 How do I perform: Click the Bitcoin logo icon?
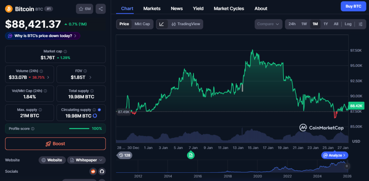[9, 9]
